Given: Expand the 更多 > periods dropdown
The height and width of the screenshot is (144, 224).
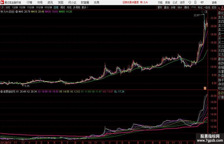Looking at the screenshot, I should [x=85, y=7].
